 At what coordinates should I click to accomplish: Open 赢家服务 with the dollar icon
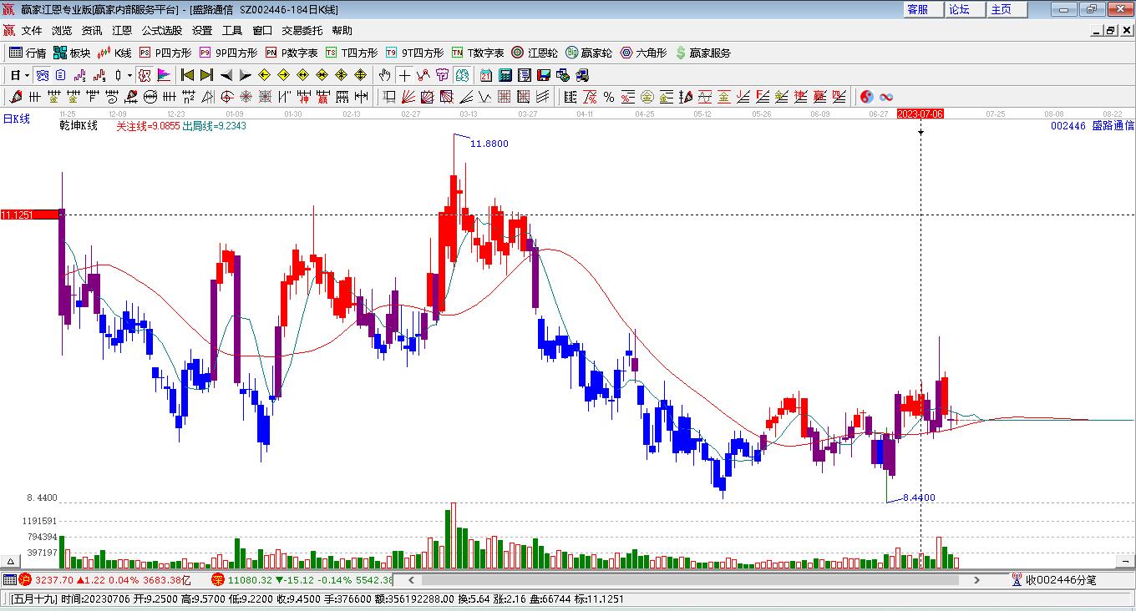pyautogui.click(x=702, y=53)
